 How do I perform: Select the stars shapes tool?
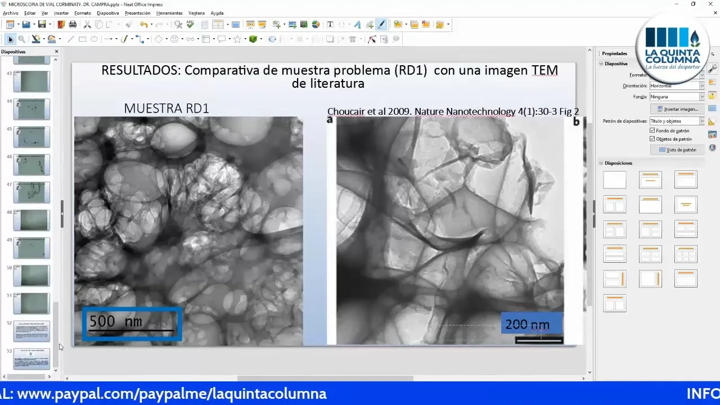tap(237, 39)
